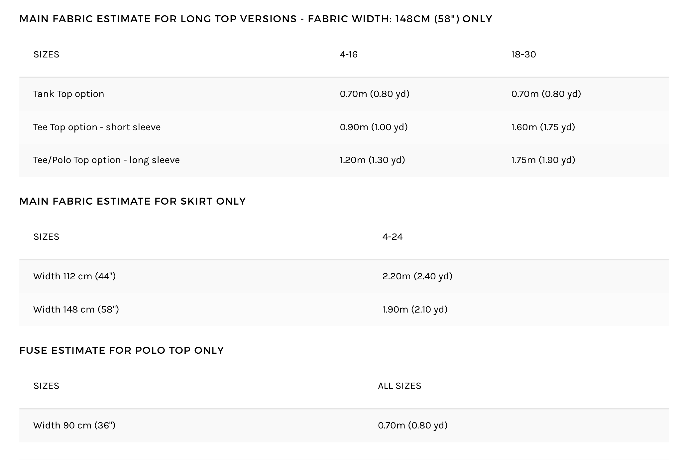The image size is (680, 465).
Task: Click Tank Top value for sizes 18-30
Action: pos(546,94)
